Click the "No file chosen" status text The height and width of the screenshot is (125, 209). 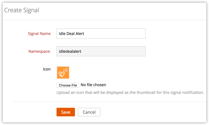93,85
